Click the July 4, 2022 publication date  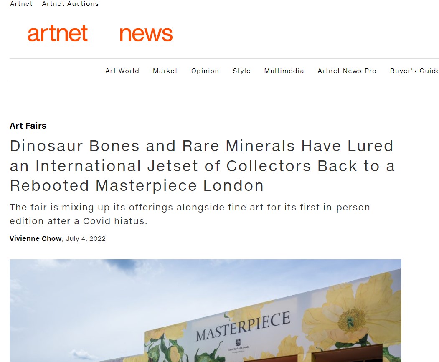pos(86,239)
